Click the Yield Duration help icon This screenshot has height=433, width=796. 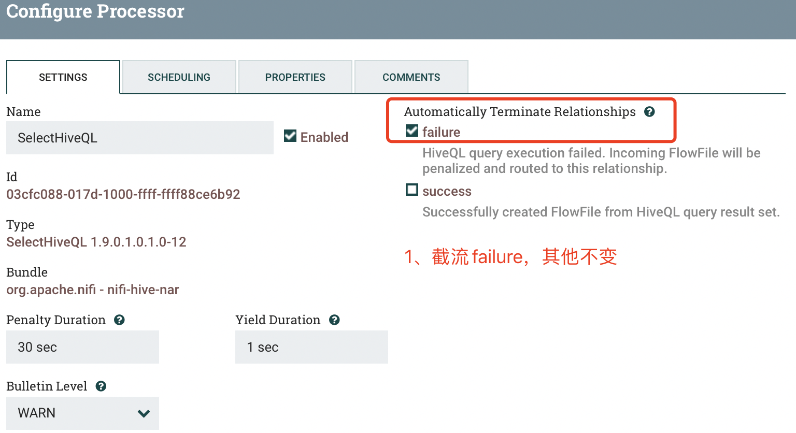click(334, 320)
